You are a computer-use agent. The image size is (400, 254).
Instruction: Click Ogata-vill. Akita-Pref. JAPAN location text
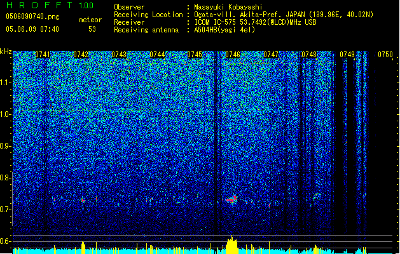[284, 15]
